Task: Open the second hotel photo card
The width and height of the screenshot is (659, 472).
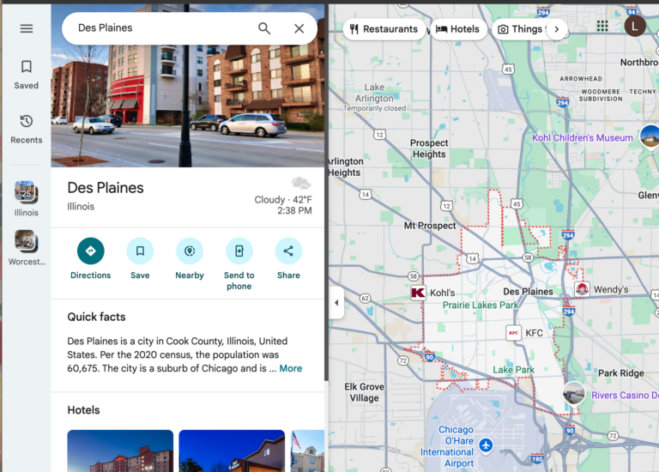Action: point(232,451)
